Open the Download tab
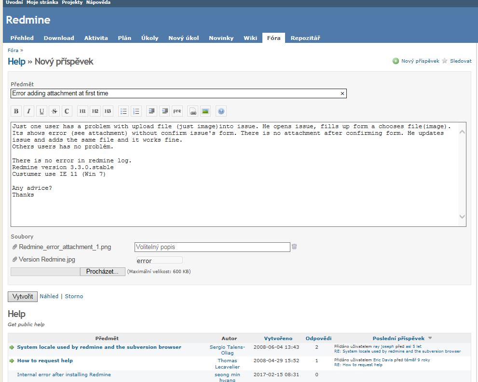This screenshot has height=382, width=478. (x=59, y=38)
